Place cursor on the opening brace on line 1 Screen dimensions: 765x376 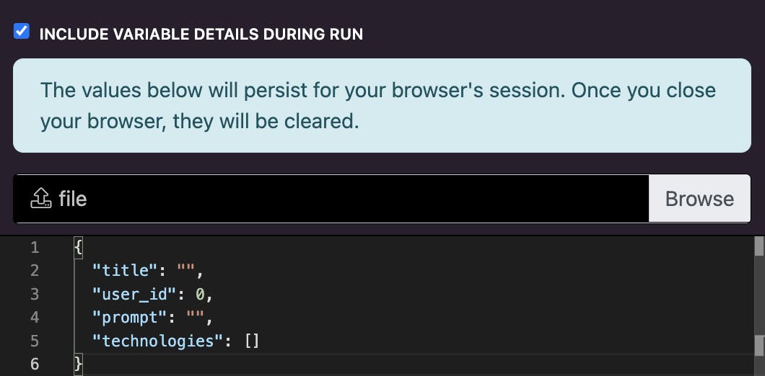(x=78, y=248)
